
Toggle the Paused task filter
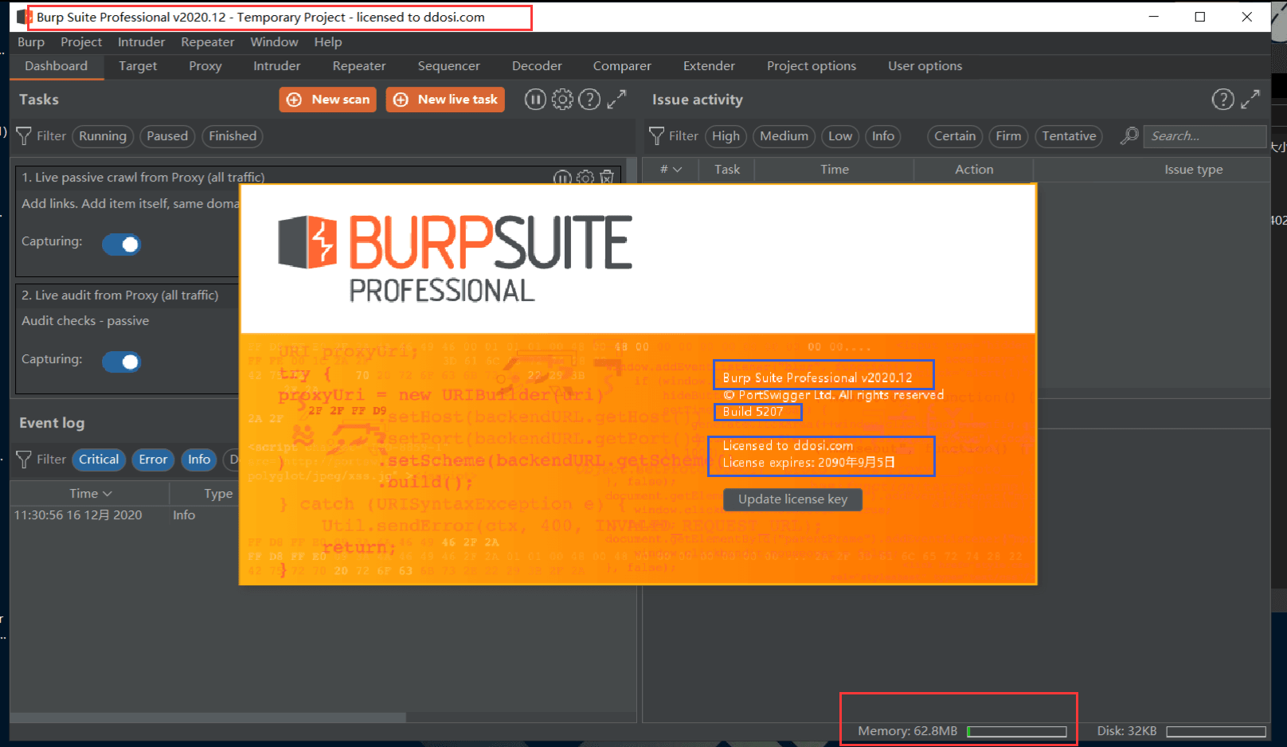pyautogui.click(x=167, y=136)
